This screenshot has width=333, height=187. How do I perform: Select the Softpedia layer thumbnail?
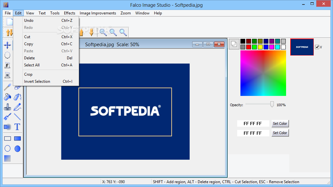[x=302, y=47]
